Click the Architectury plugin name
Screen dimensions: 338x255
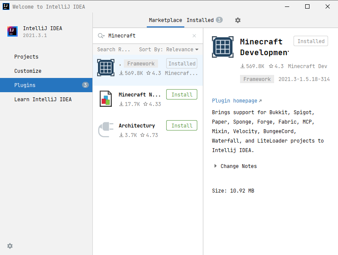point(137,126)
